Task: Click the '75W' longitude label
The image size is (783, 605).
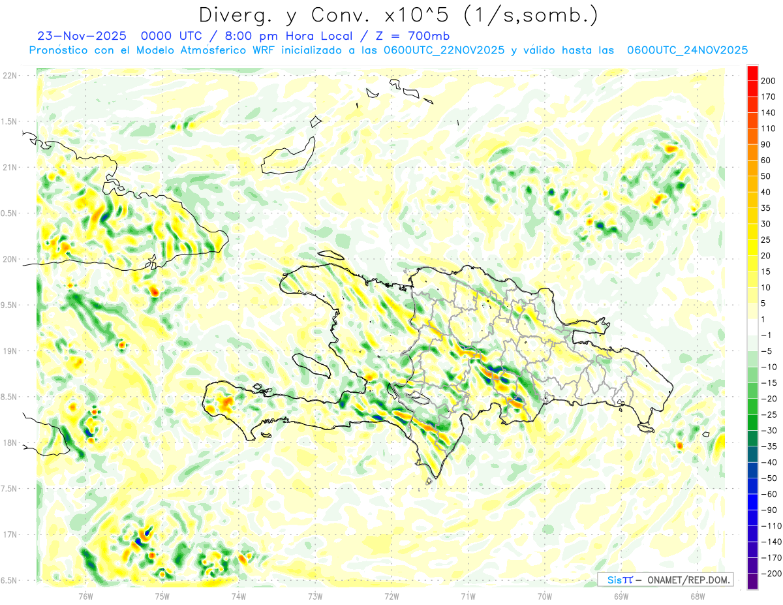Action: click(x=162, y=596)
